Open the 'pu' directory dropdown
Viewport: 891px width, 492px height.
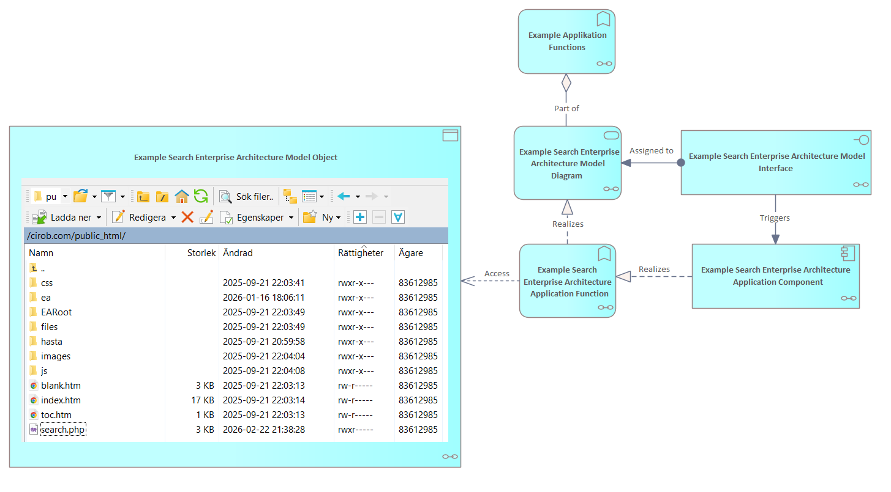click(x=65, y=196)
